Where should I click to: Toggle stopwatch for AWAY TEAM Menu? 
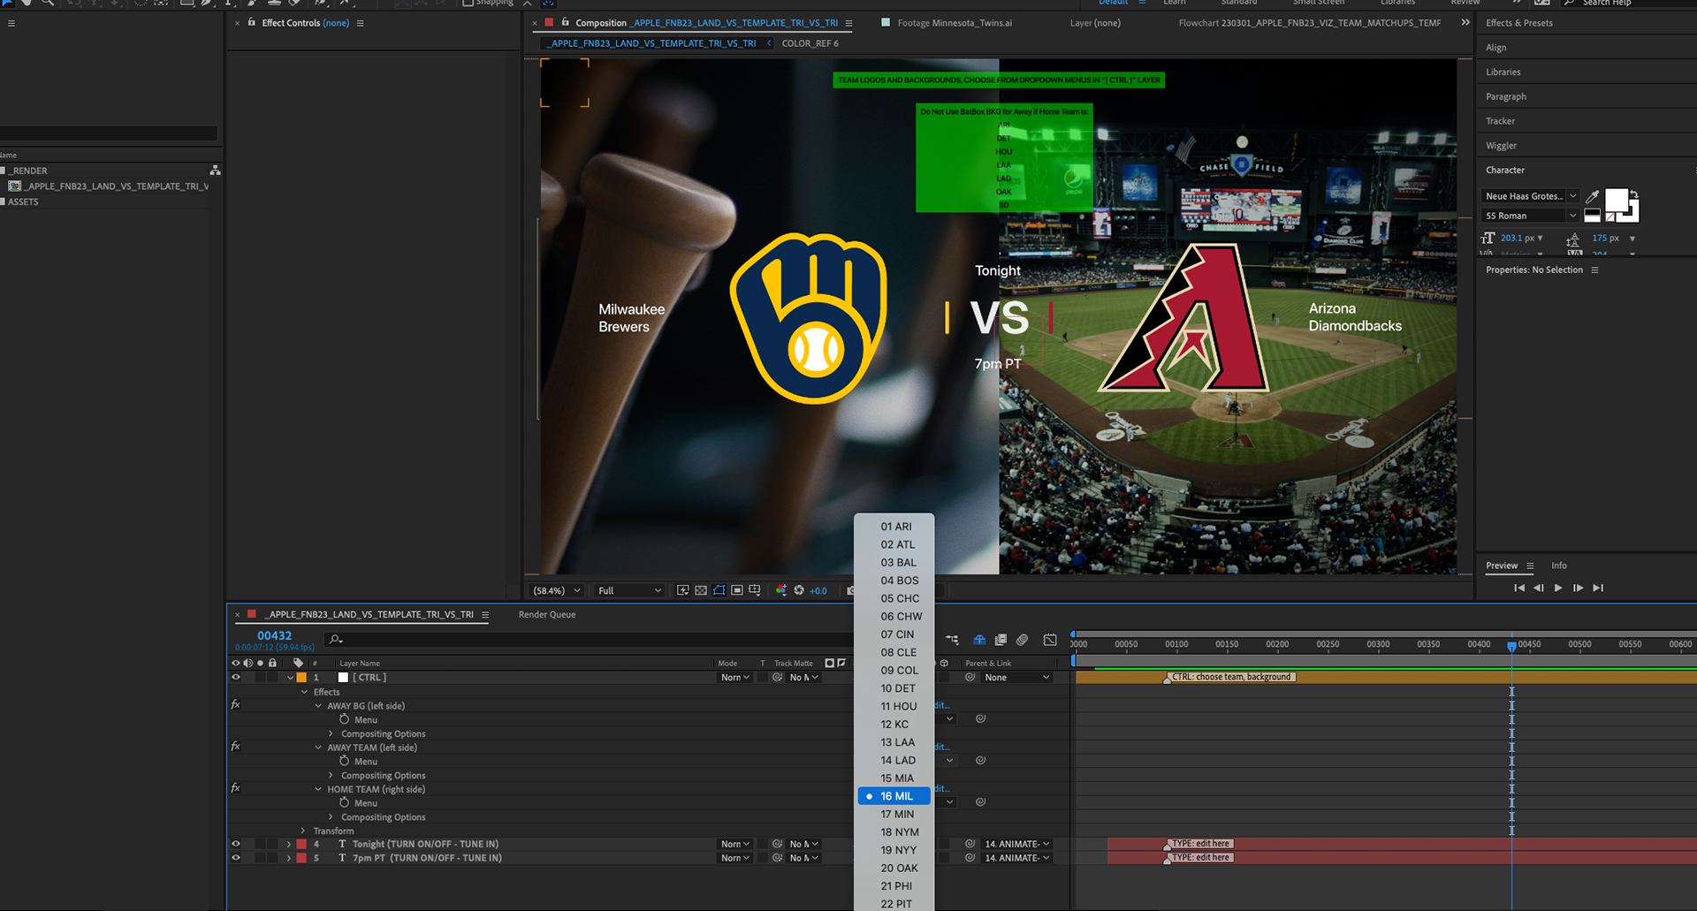point(345,761)
